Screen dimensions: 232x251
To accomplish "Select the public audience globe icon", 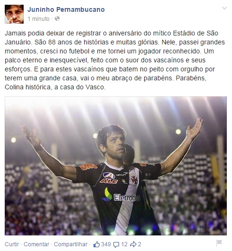I will click(57, 18).
